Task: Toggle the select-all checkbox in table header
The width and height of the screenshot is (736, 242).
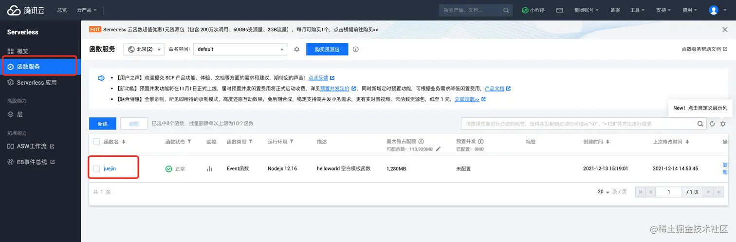Action: 96,142
